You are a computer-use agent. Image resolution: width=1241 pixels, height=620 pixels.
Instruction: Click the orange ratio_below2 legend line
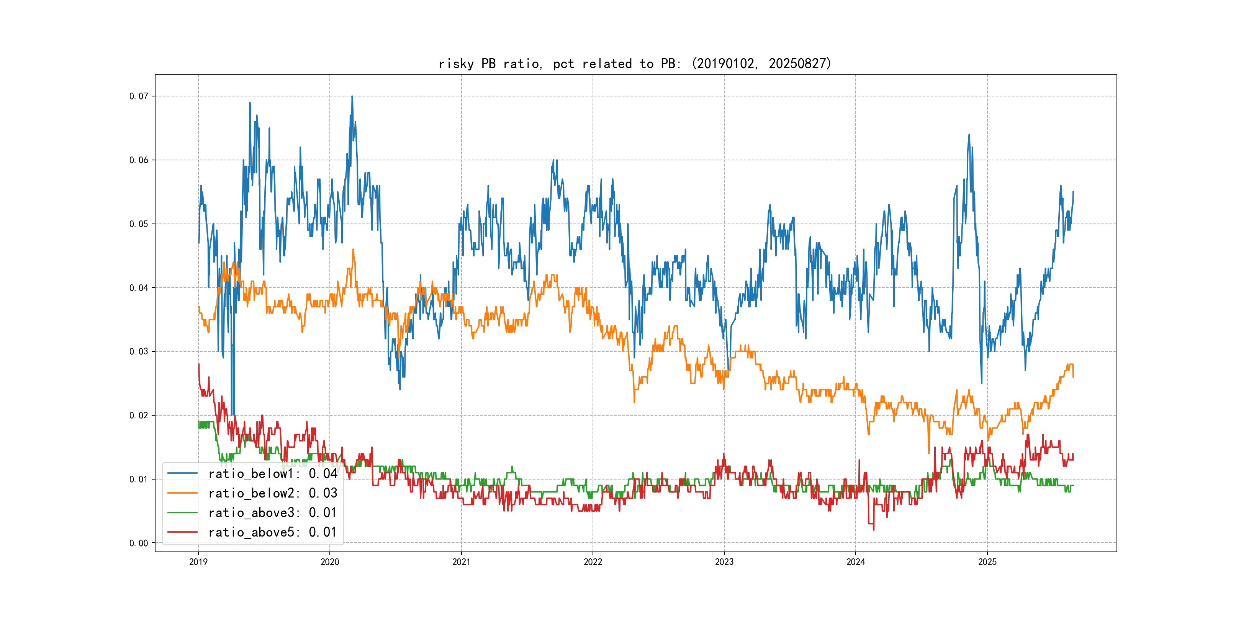pyautogui.click(x=182, y=493)
